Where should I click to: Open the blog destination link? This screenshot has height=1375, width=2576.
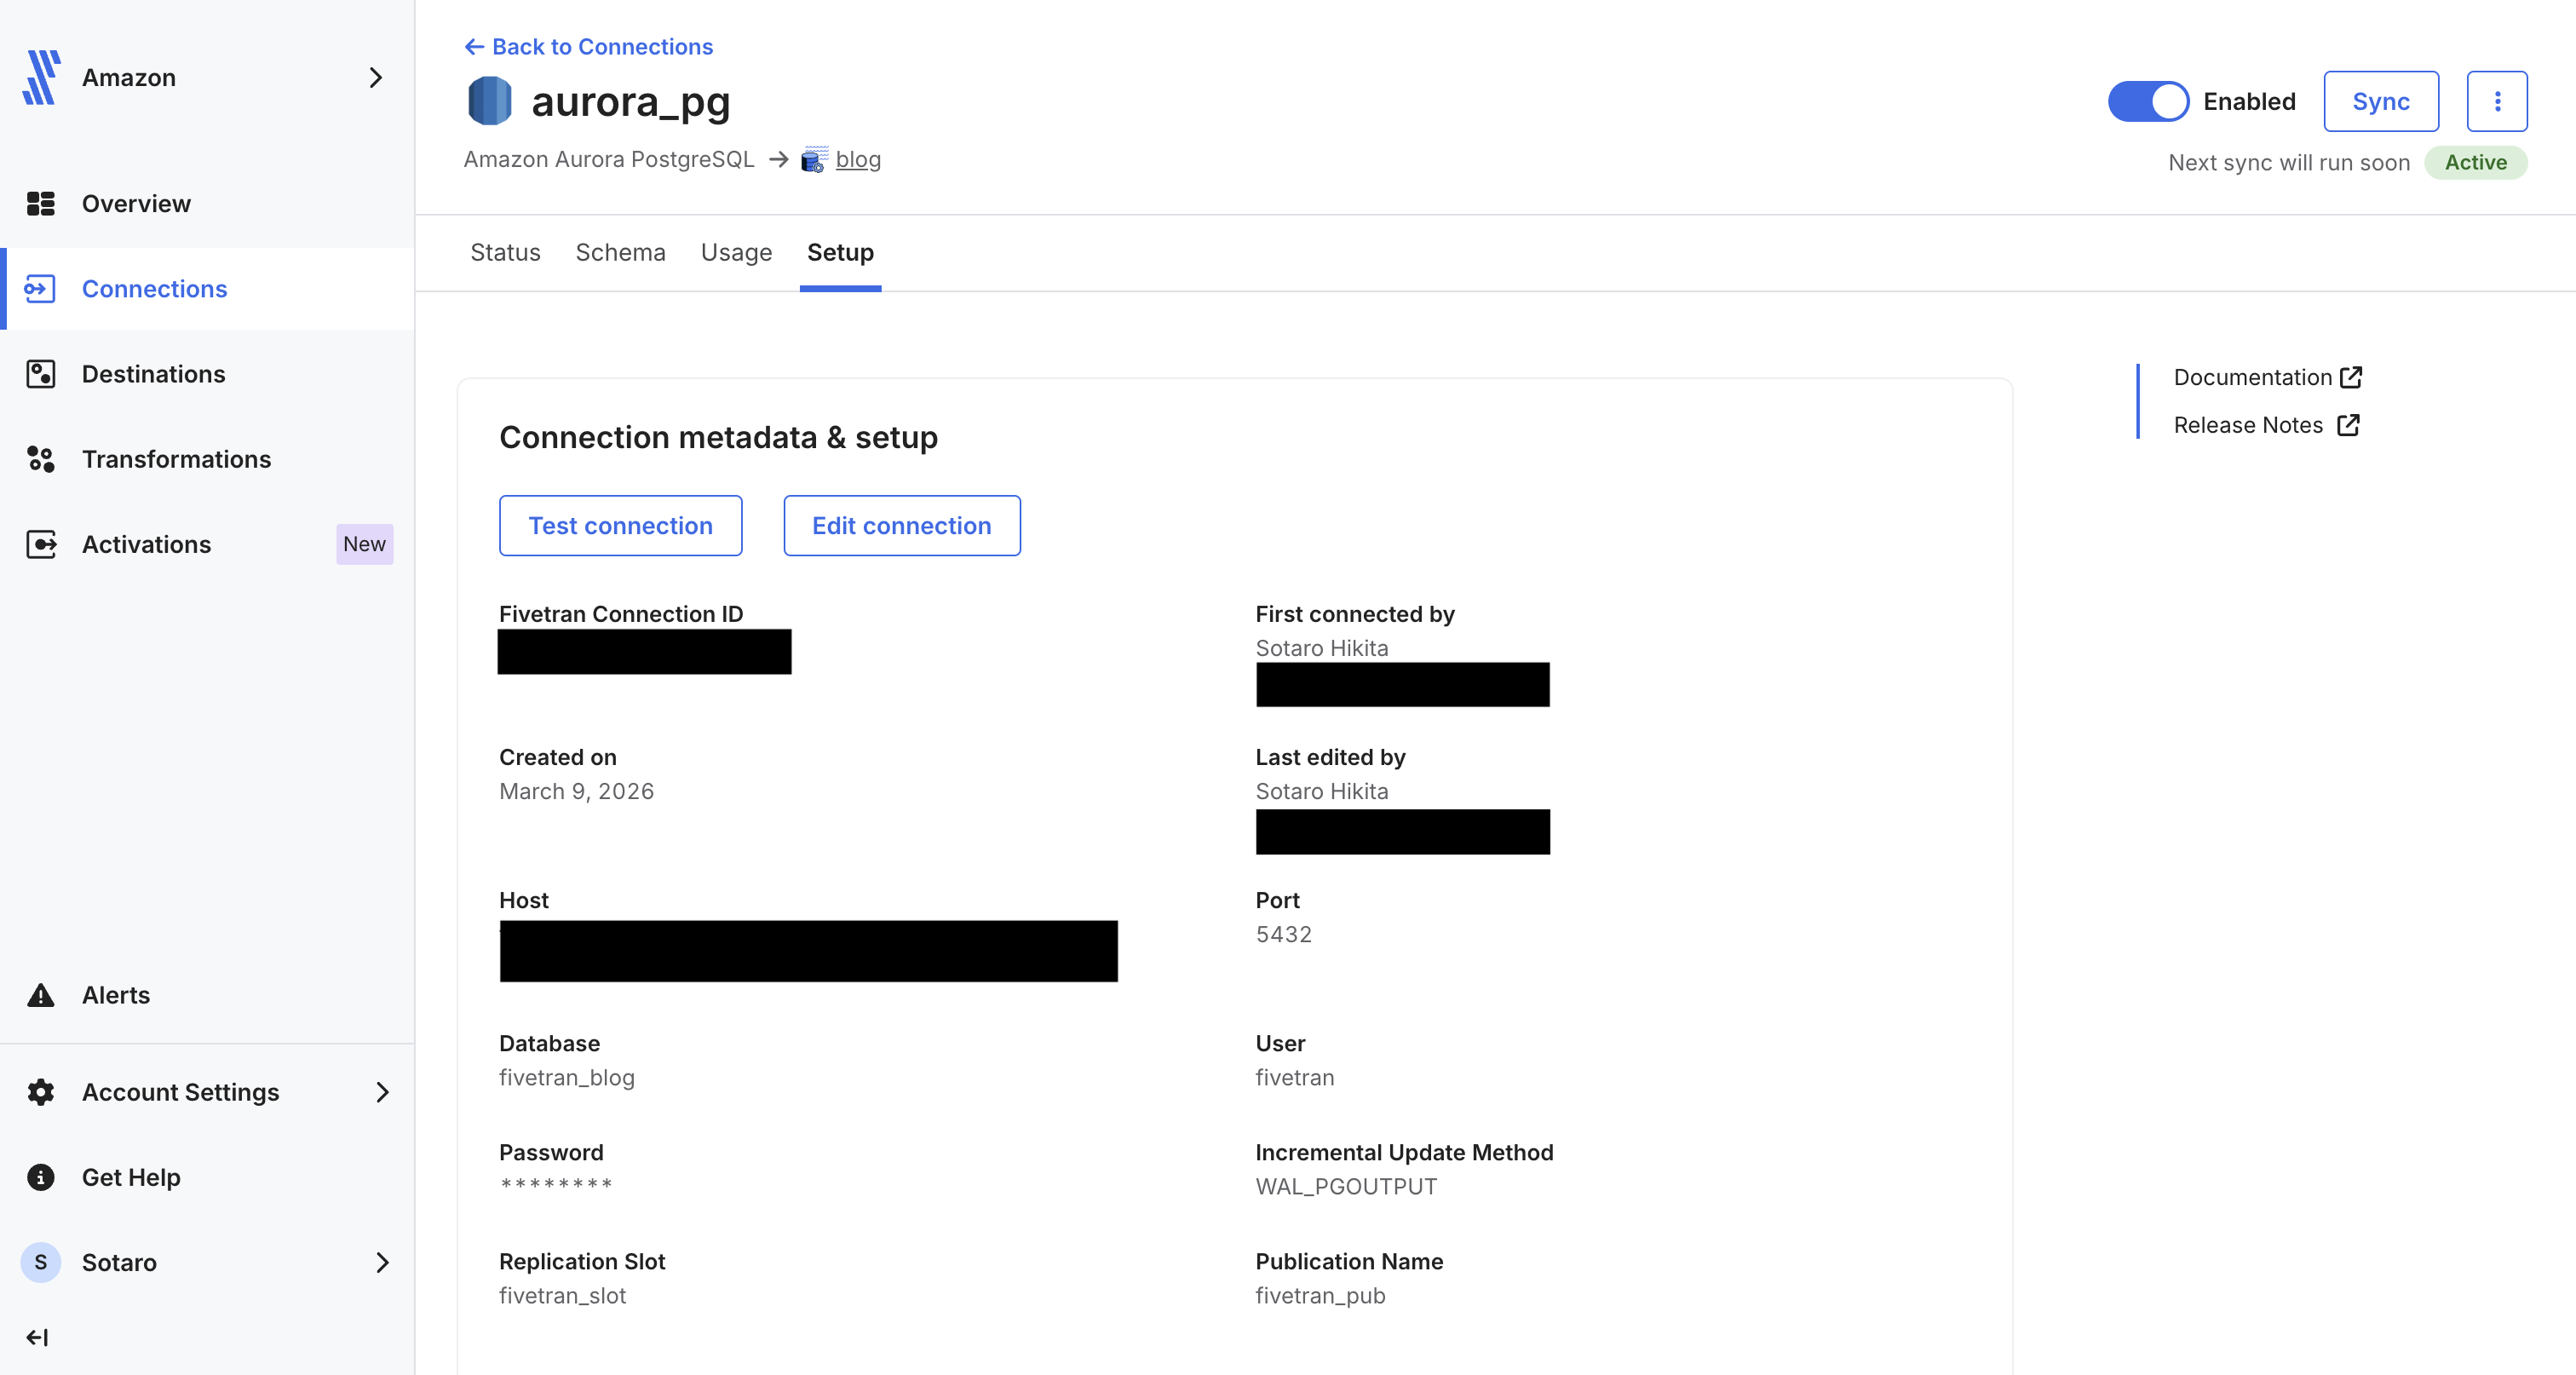pos(857,159)
